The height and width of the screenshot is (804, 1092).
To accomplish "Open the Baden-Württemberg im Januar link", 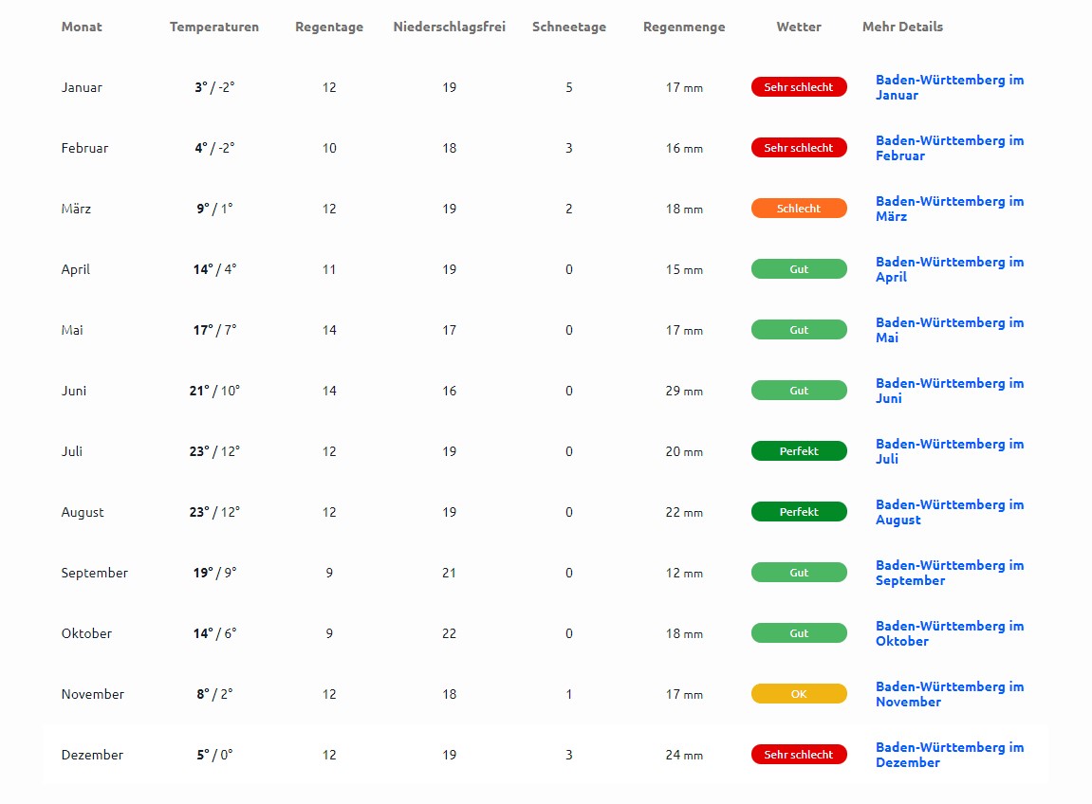I will click(949, 87).
